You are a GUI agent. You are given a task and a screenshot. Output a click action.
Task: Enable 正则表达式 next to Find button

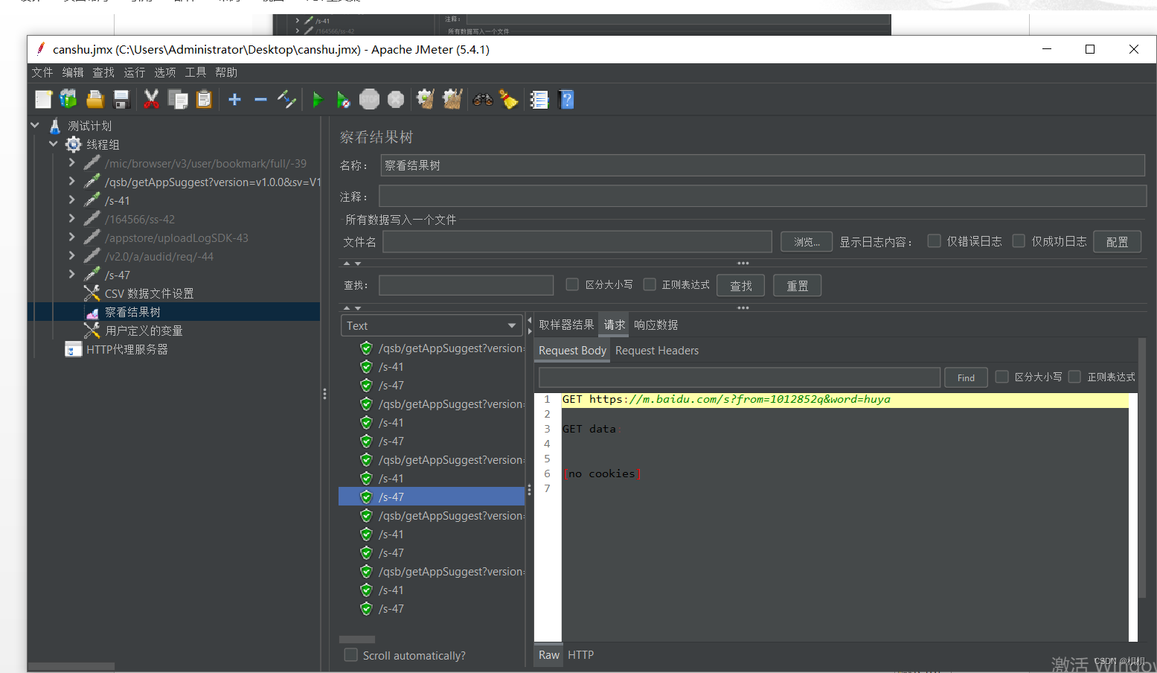[x=1074, y=377]
